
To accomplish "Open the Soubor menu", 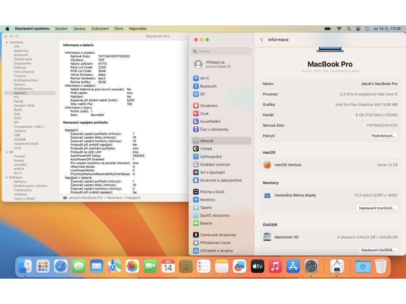I will (61, 28).
